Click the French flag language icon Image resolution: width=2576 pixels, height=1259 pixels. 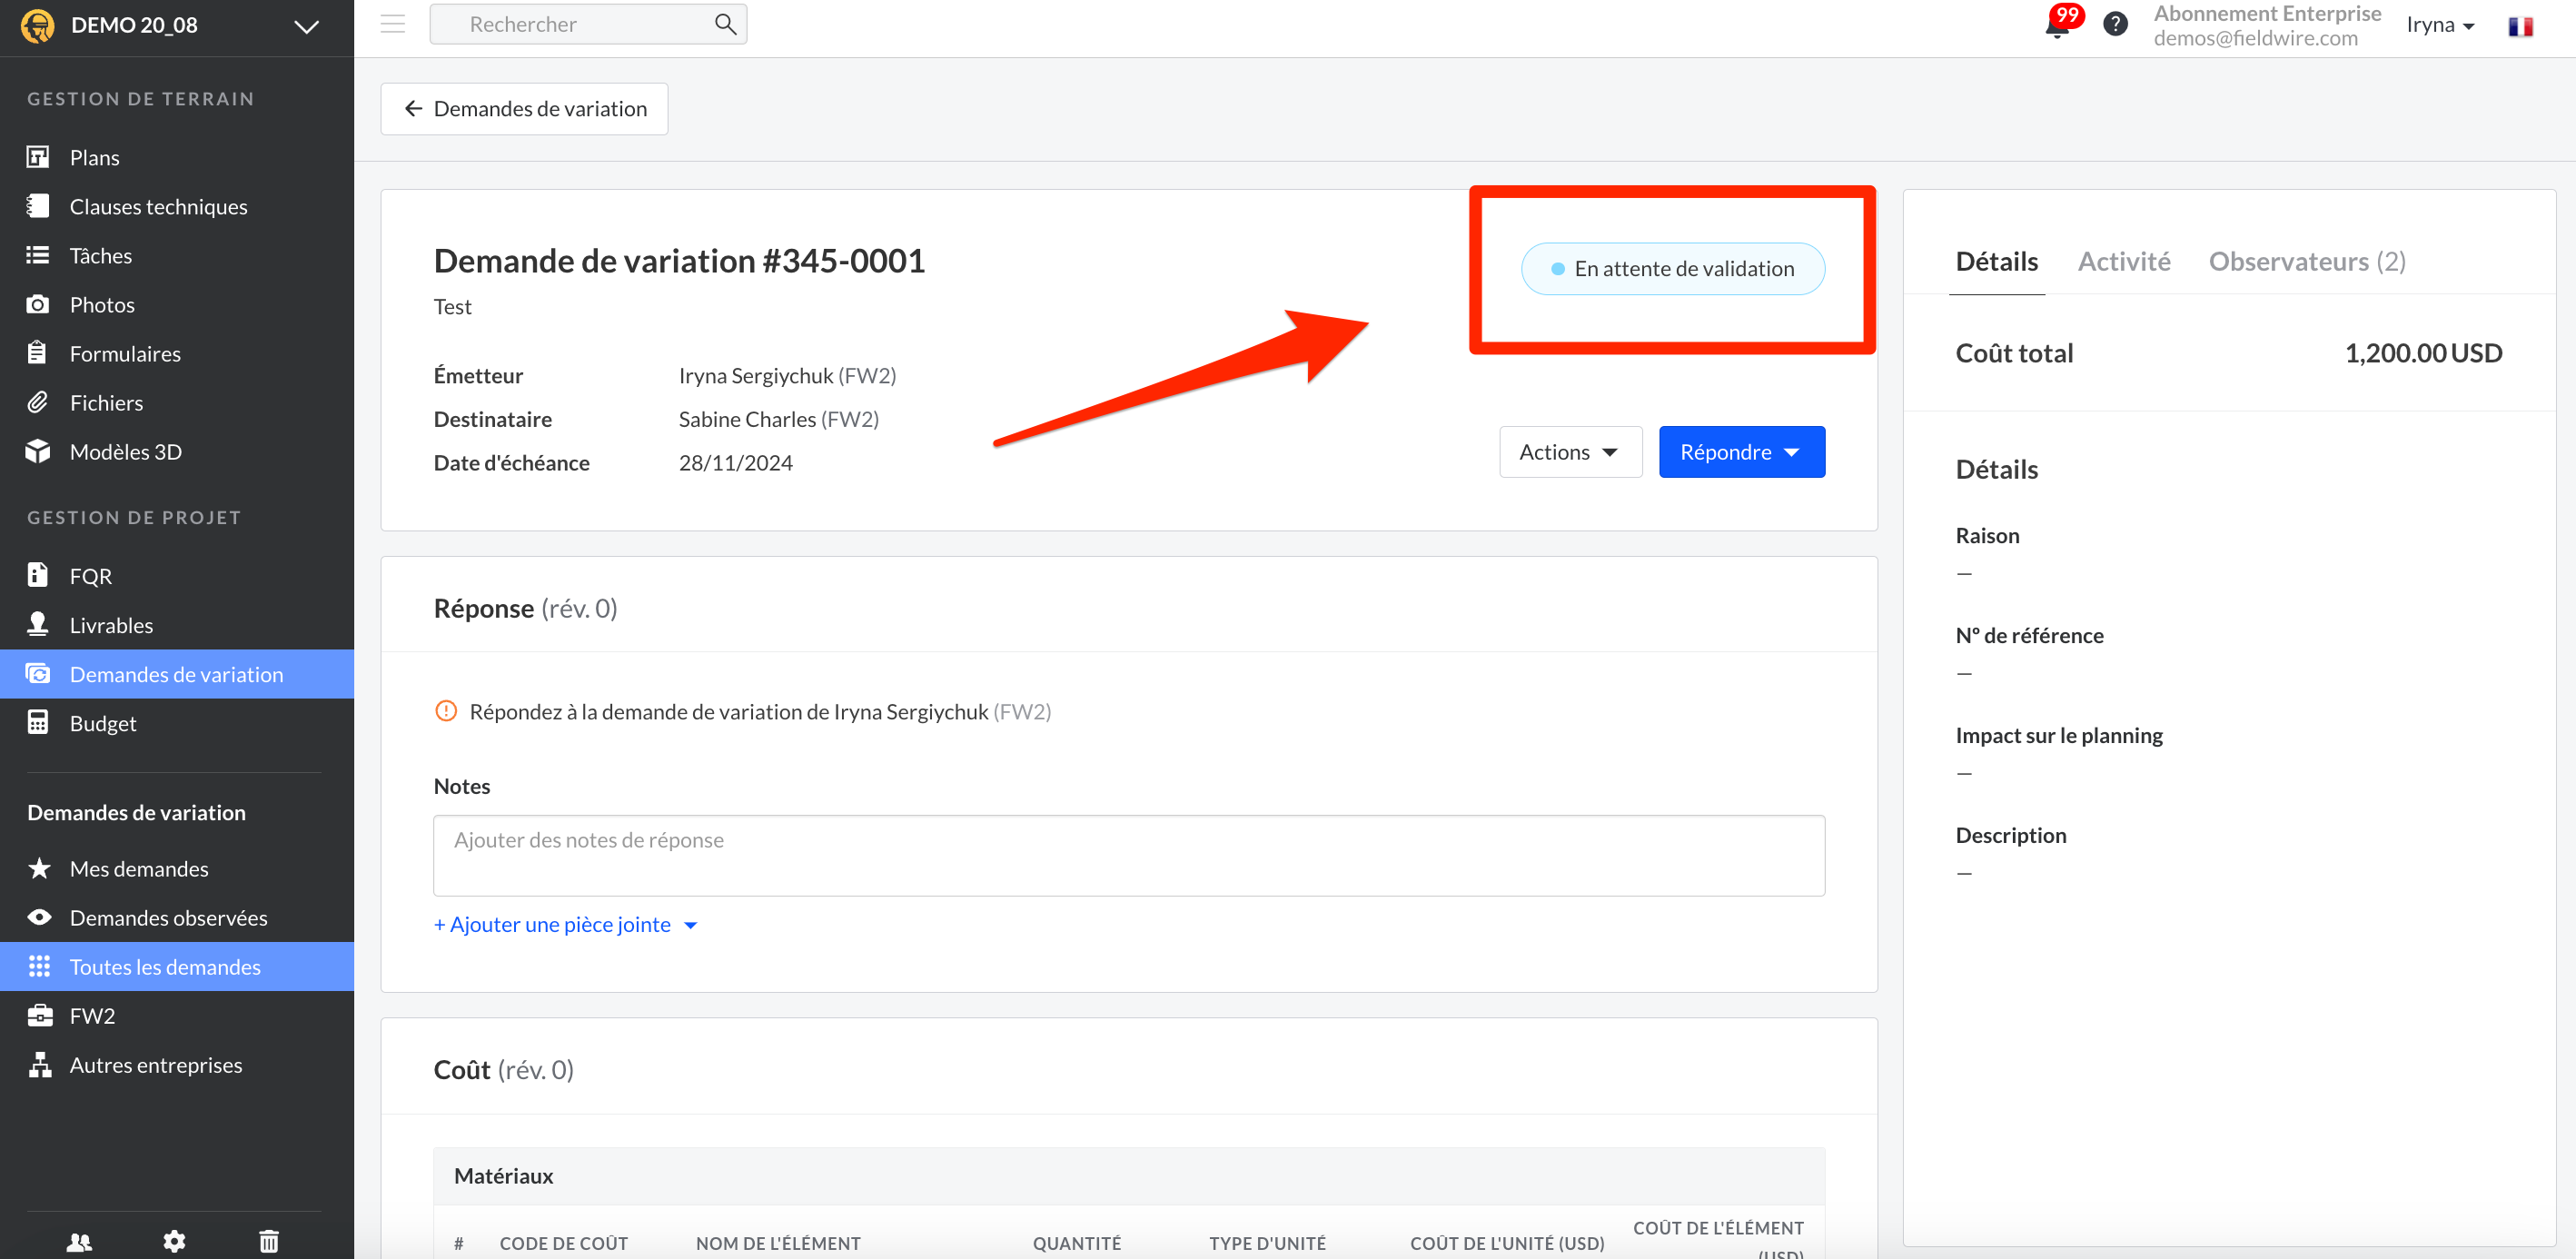click(x=2519, y=26)
